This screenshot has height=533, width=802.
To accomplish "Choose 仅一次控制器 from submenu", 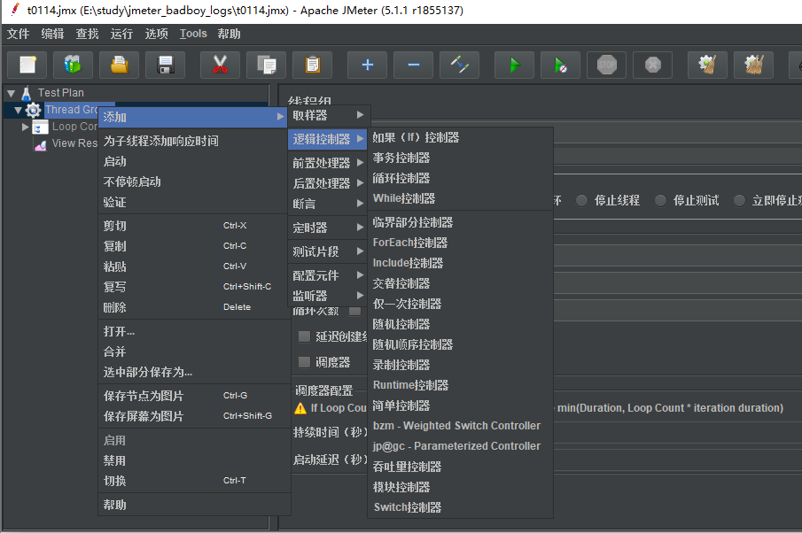I will point(460,304).
